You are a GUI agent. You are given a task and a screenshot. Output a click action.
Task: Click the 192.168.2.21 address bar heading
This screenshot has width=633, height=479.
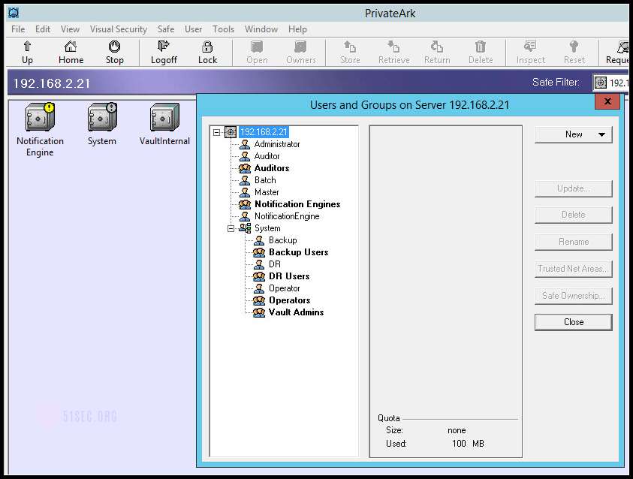click(x=51, y=83)
